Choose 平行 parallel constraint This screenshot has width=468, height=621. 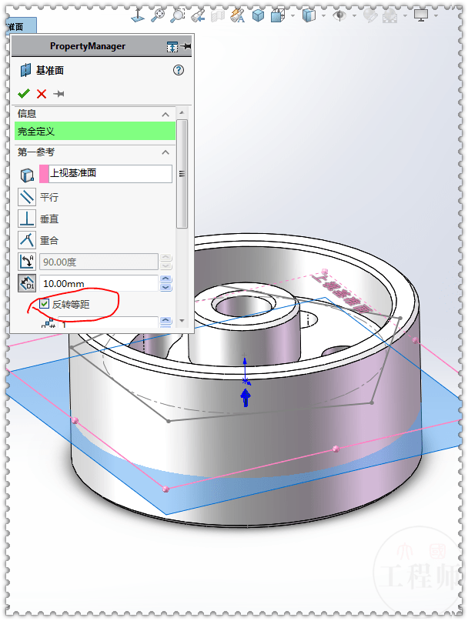pyautogui.click(x=27, y=197)
